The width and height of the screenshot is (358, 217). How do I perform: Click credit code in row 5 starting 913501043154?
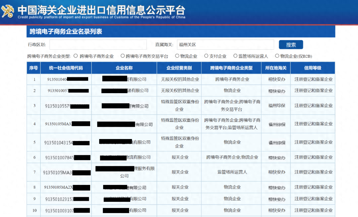tap(67, 143)
